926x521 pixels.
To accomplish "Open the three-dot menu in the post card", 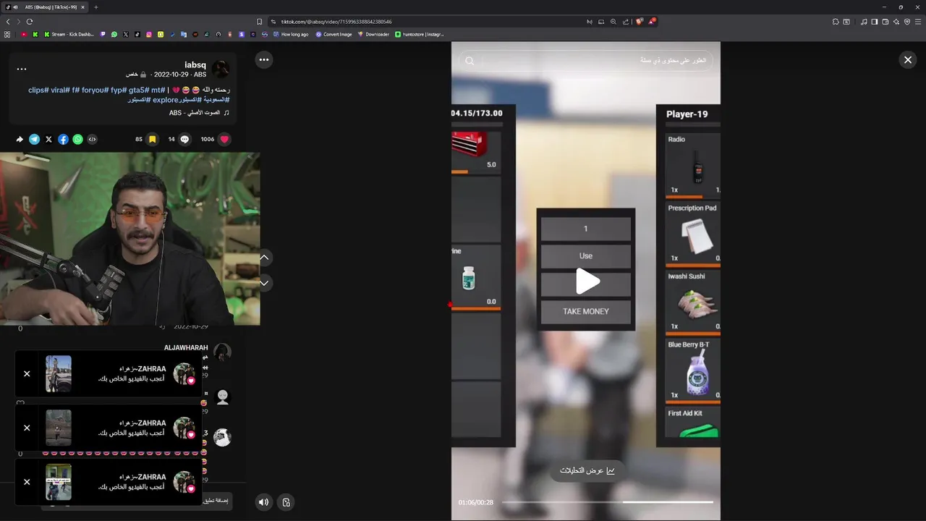I will pos(22,69).
